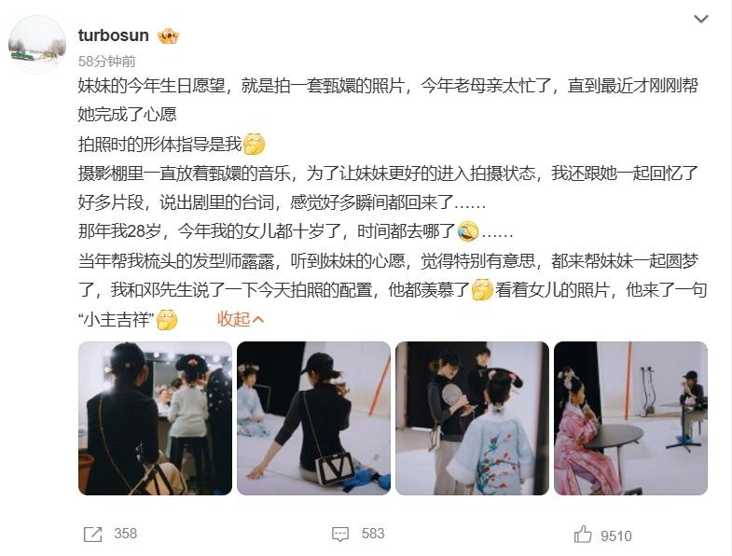Click the like count 9510
This screenshot has height=556, width=732.
pos(616,535)
